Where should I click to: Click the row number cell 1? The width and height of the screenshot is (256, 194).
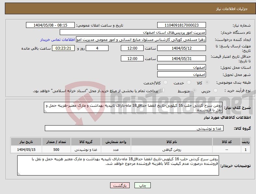pos(246,150)
